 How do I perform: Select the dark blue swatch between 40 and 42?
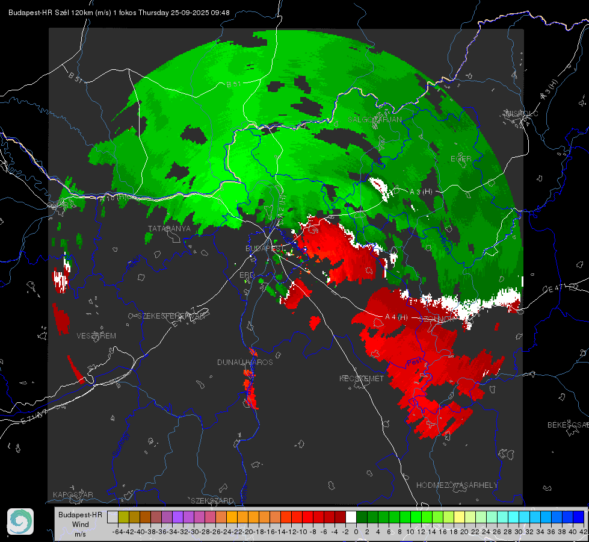click(x=579, y=517)
